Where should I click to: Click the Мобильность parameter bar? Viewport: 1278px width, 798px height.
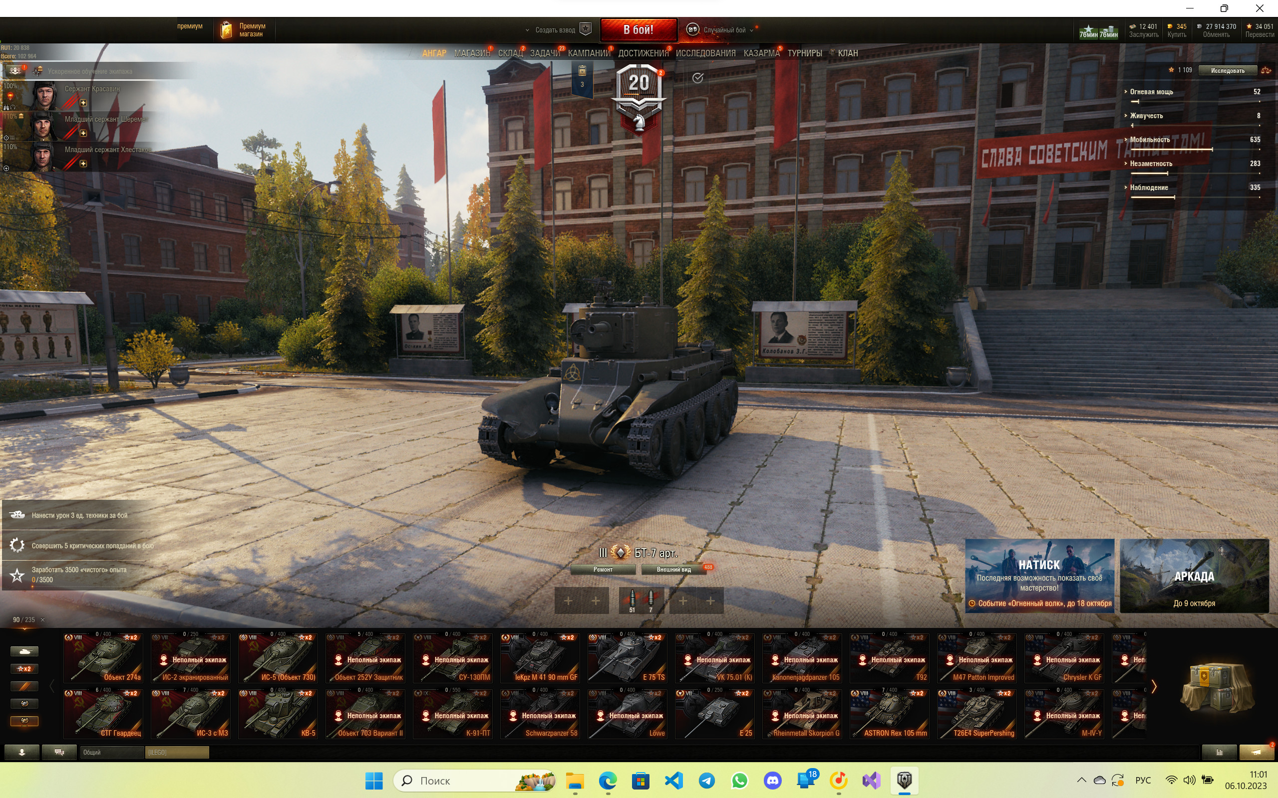(x=1195, y=150)
